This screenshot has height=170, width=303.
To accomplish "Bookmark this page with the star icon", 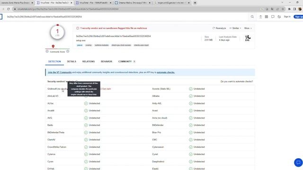I will point(283,9).
